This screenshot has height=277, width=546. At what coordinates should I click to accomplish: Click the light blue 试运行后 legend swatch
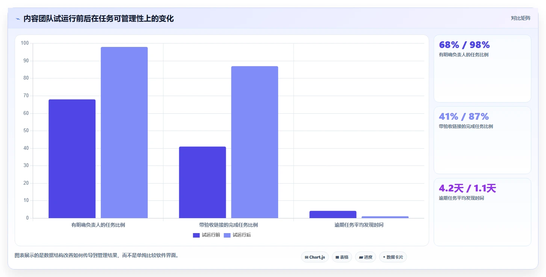(227, 235)
